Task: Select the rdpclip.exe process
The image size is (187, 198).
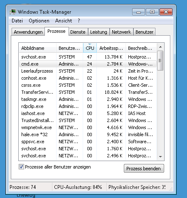Action: pyautogui.click(x=88, y=106)
